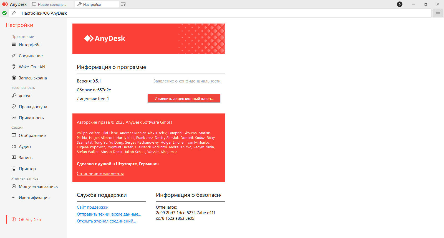Select Моя учетная запись in sidebar

point(38,187)
